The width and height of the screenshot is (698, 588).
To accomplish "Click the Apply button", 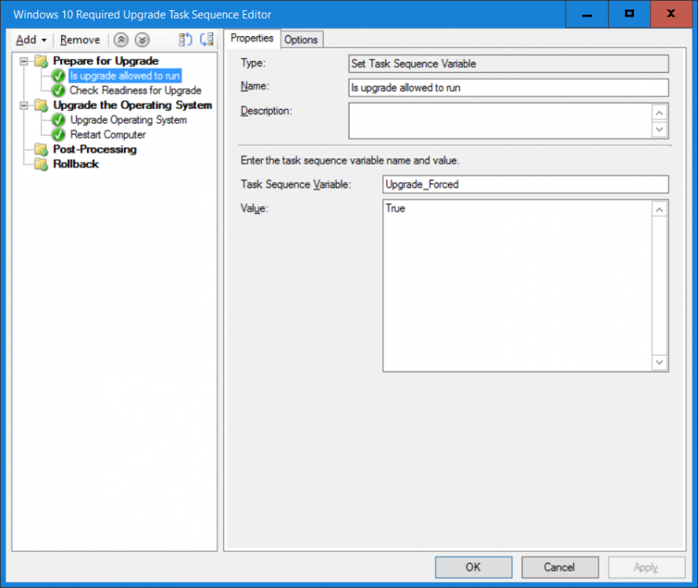I will pos(646,567).
